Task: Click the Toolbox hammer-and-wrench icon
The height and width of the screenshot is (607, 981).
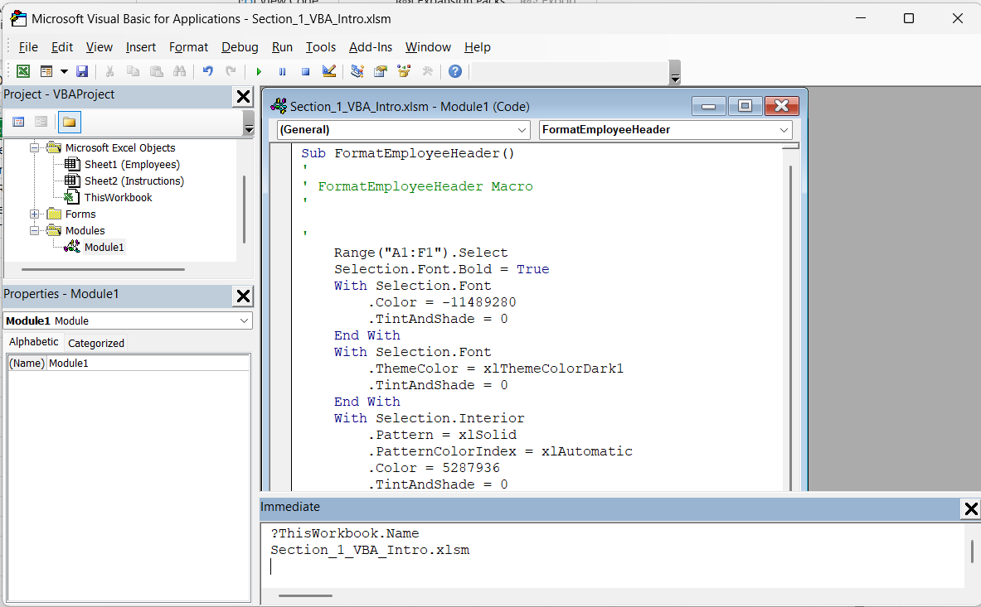Action: [428, 71]
